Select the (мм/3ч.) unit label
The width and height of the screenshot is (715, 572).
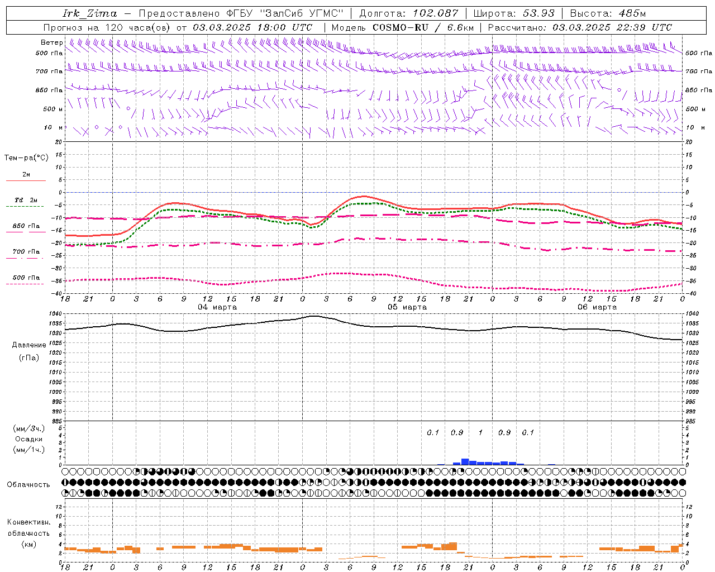(x=29, y=428)
